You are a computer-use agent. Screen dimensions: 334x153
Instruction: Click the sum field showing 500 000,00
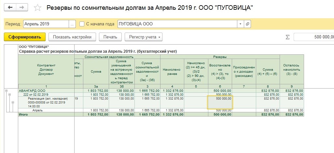(314, 37)
